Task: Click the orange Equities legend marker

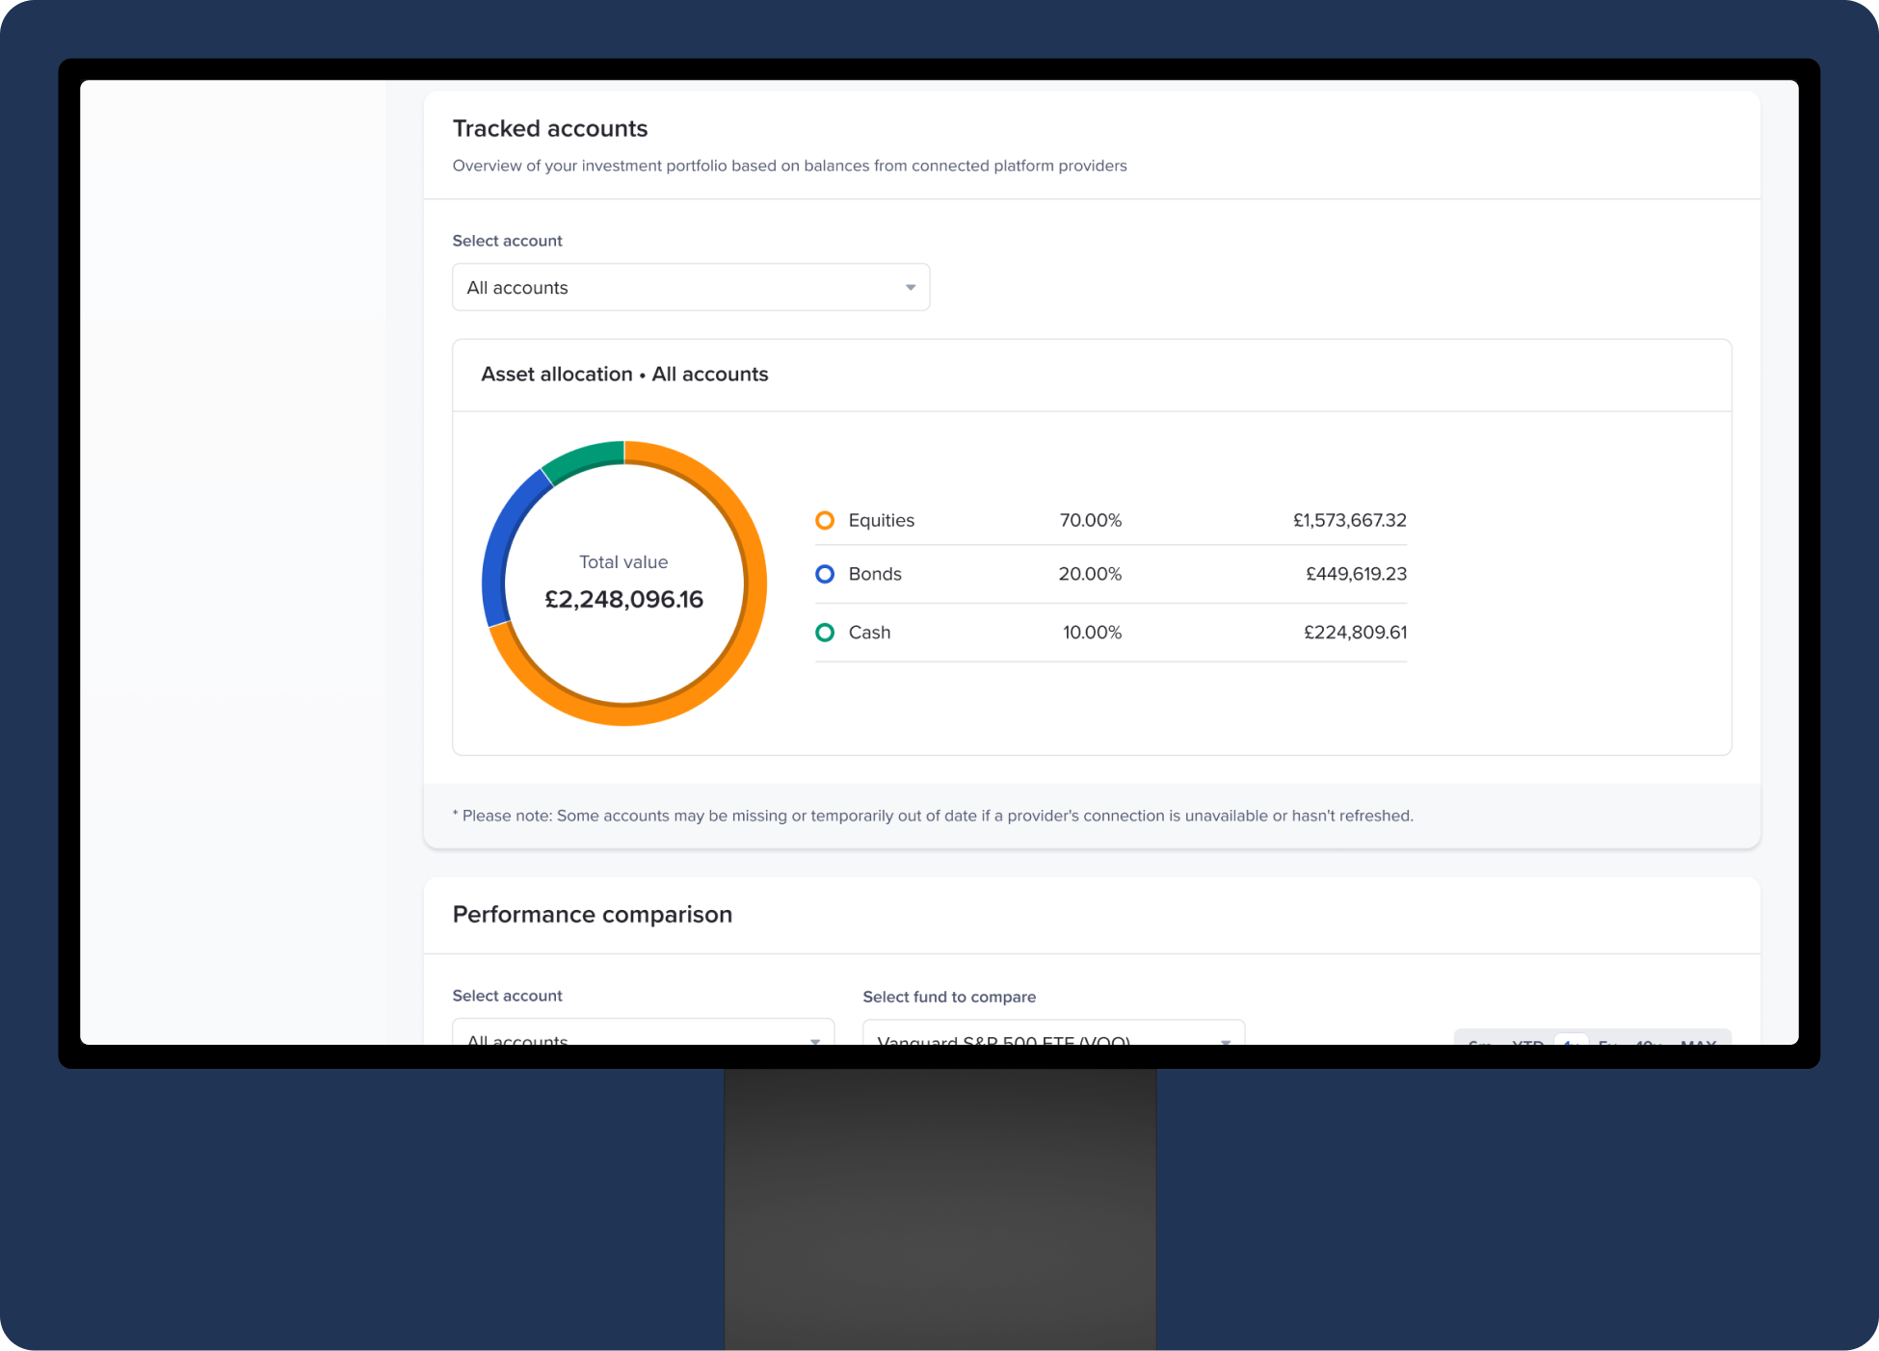Action: point(825,520)
